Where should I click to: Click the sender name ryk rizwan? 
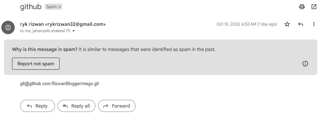tap(32, 24)
